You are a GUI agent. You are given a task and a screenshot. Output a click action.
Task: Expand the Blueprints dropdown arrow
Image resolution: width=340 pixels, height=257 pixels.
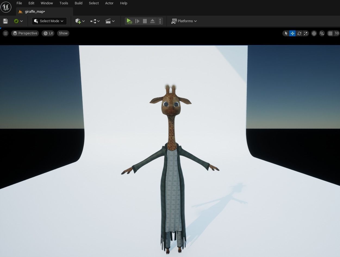point(98,21)
